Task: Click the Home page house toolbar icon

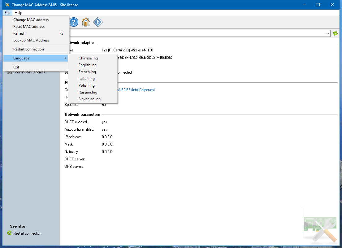Action: [x=86, y=22]
